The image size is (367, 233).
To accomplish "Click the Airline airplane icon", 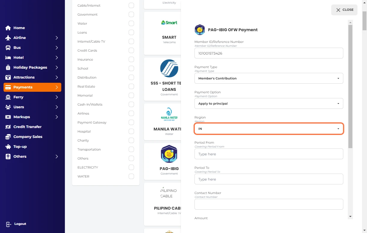I will [x=8, y=38].
